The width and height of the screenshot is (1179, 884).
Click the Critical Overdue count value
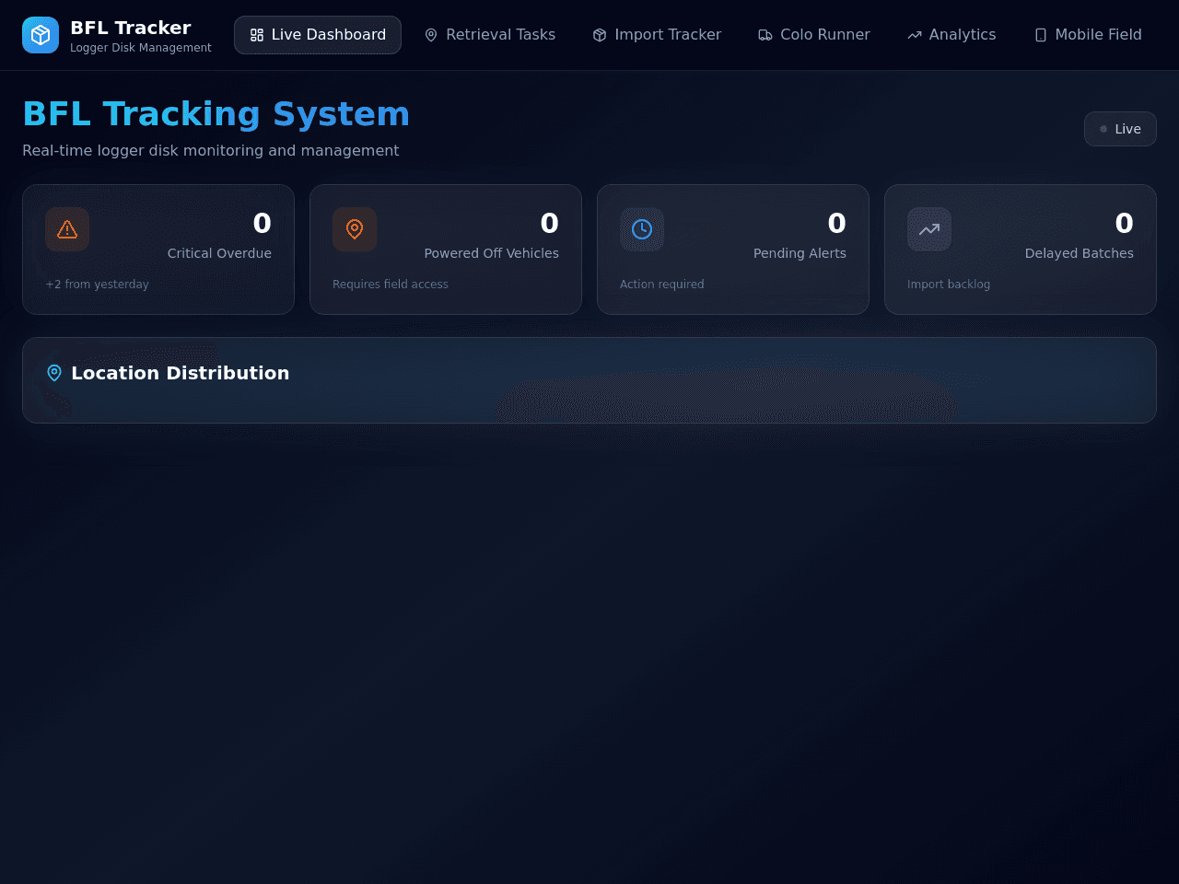[263, 223]
